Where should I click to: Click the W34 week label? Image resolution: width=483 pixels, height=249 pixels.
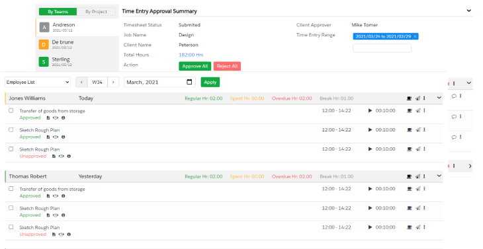tap(97, 82)
